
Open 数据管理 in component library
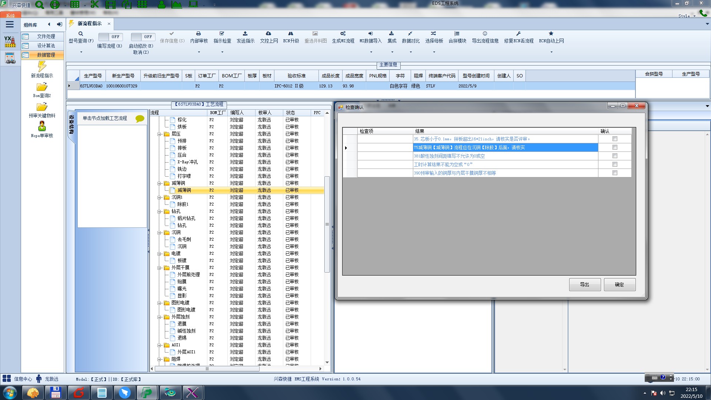coord(46,55)
